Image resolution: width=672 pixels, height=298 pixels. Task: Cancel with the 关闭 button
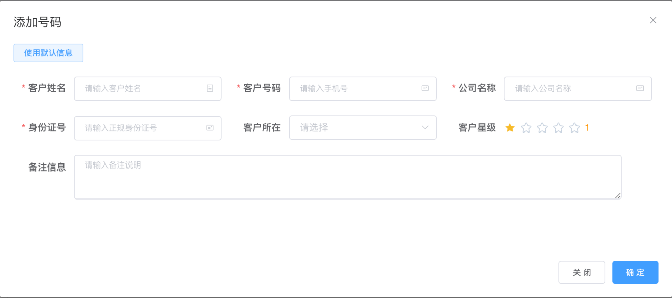(582, 273)
